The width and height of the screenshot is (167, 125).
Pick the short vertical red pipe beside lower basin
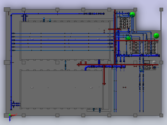104,75
